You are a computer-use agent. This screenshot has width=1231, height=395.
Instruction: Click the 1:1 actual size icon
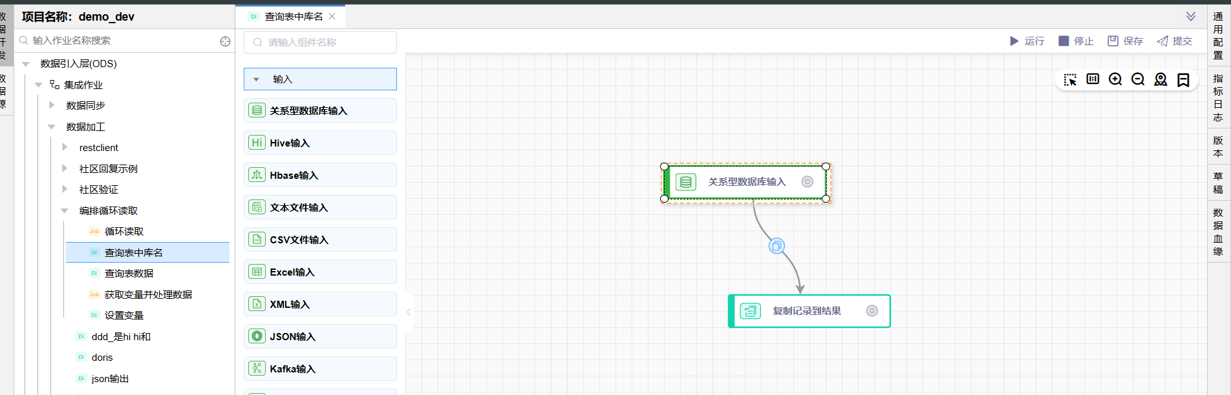(1093, 79)
